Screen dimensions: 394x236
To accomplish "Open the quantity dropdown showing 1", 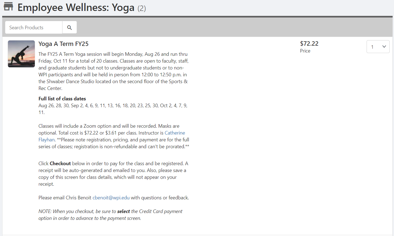I will [378, 47].
